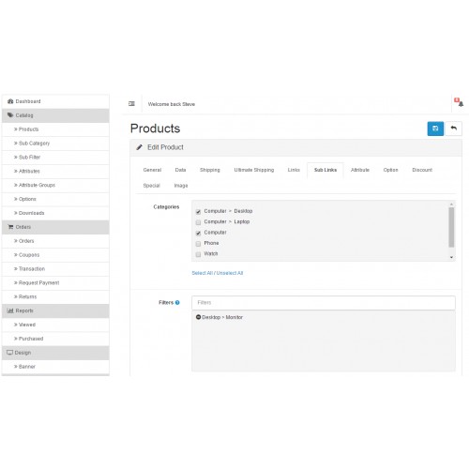Click the blue save product icon
Image resolution: width=469 pixels, height=469 pixels.
[x=435, y=129]
